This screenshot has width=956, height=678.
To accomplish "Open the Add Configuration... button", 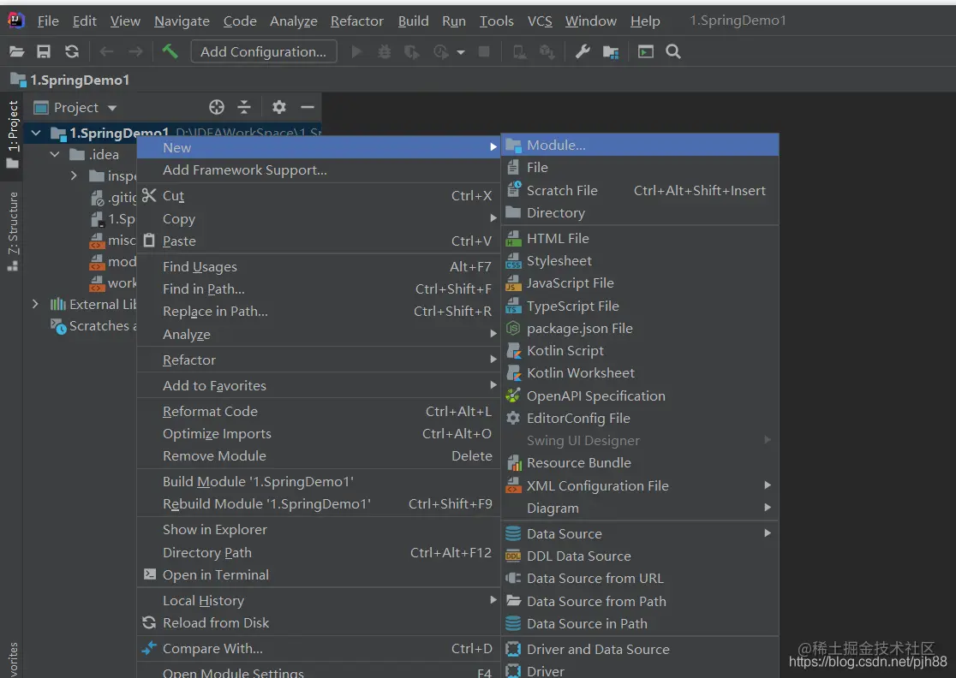I will [263, 51].
